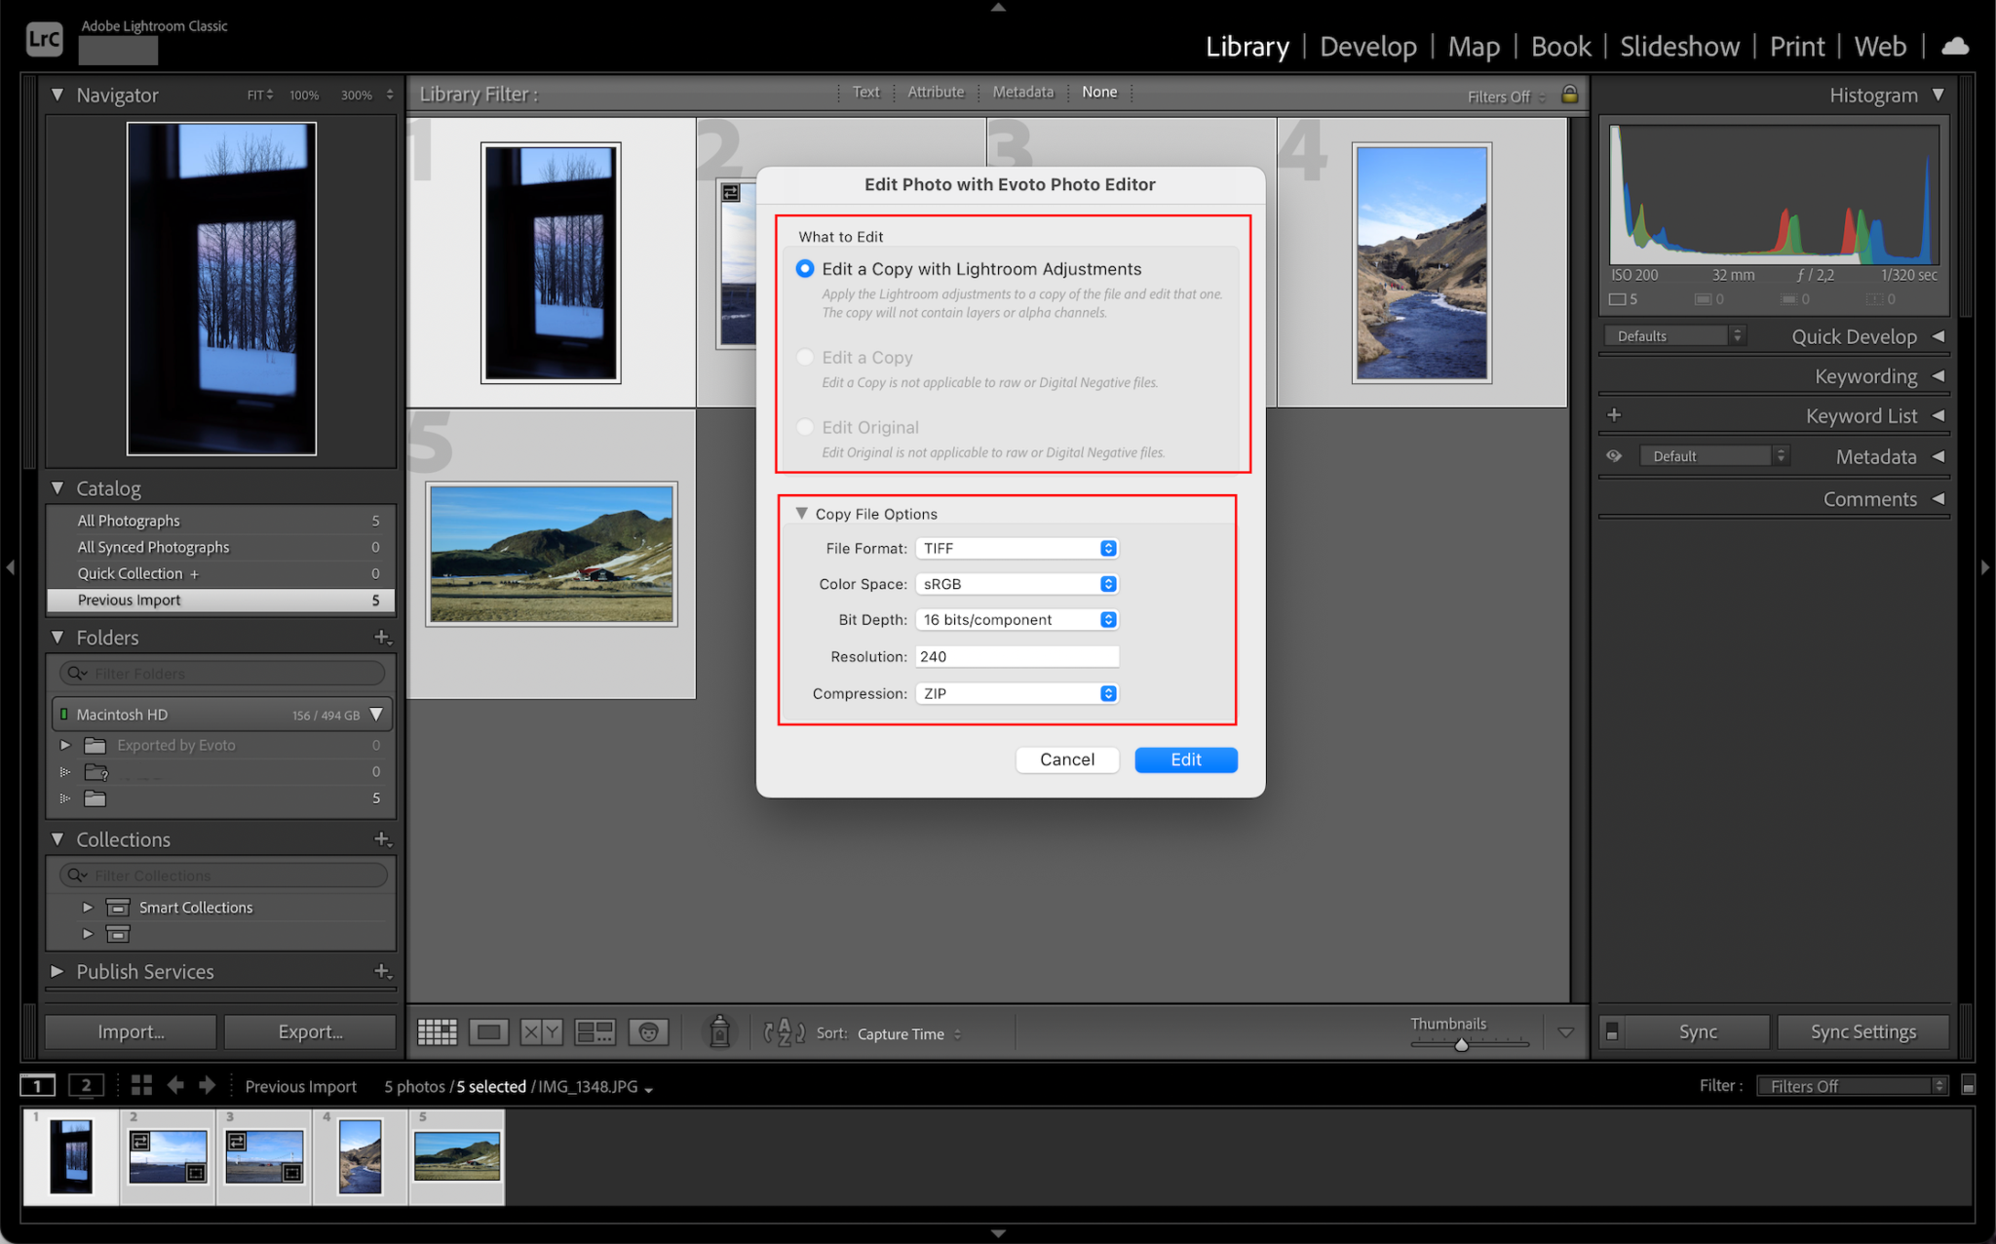The image size is (1996, 1244).
Task: Open the Metadata Default preset dropdown
Action: (x=1715, y=456)
